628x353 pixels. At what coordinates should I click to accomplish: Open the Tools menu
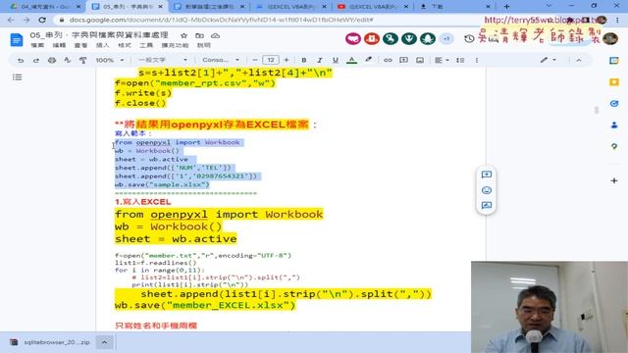146,45
